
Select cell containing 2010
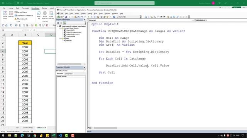pos(25,80)
